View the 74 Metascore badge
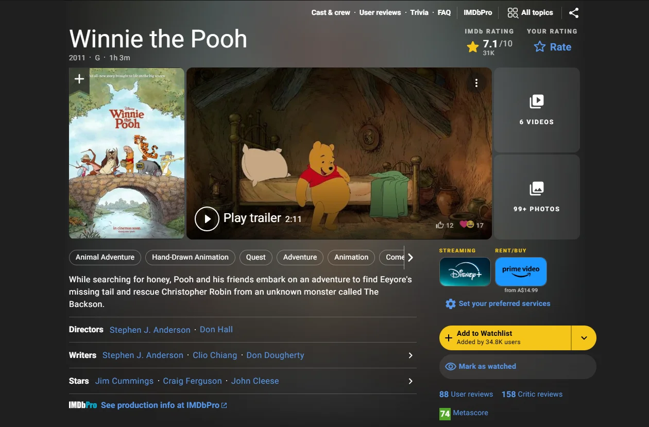Viewport: 649px width, 427px height. point(444,413)
